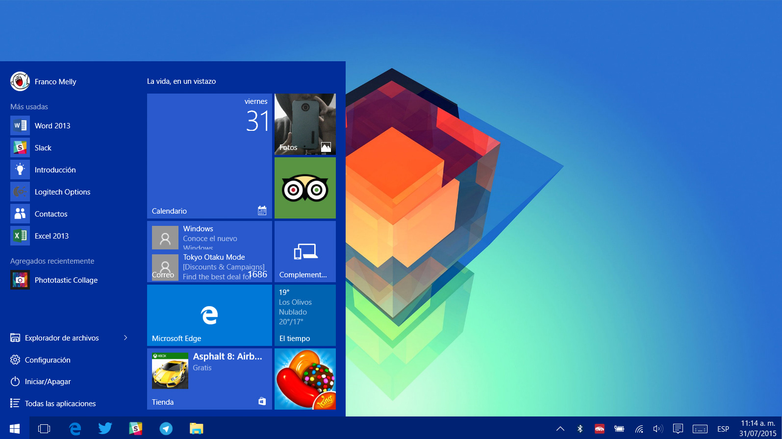
Task: Expand the Explorador de archivos jump list arrow
Action: tap(126, 338)
